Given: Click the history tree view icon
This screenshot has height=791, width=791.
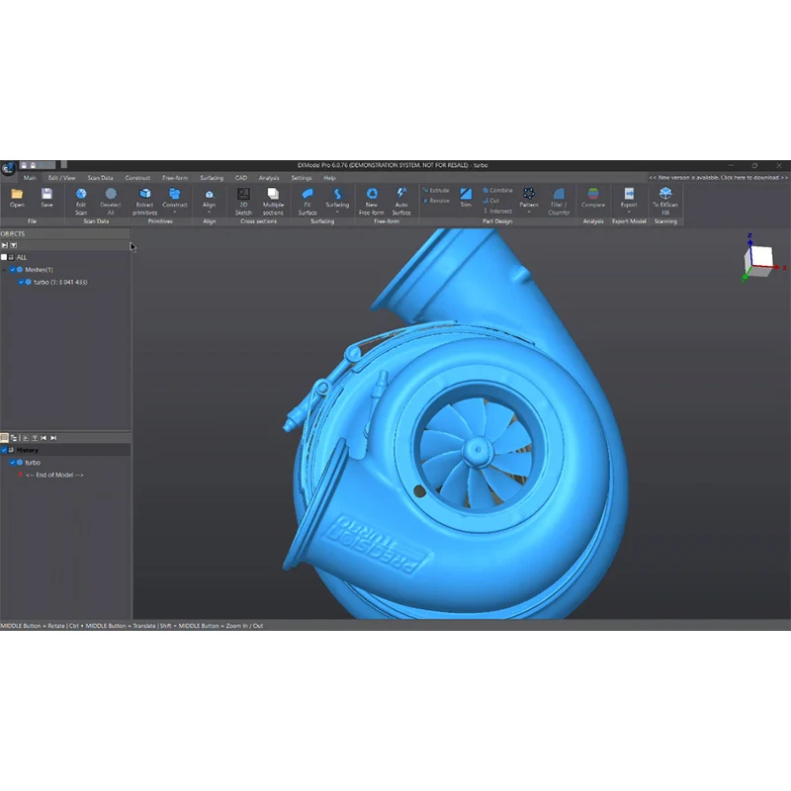Looking at the screenshot, I should click(x=14, y=438).
